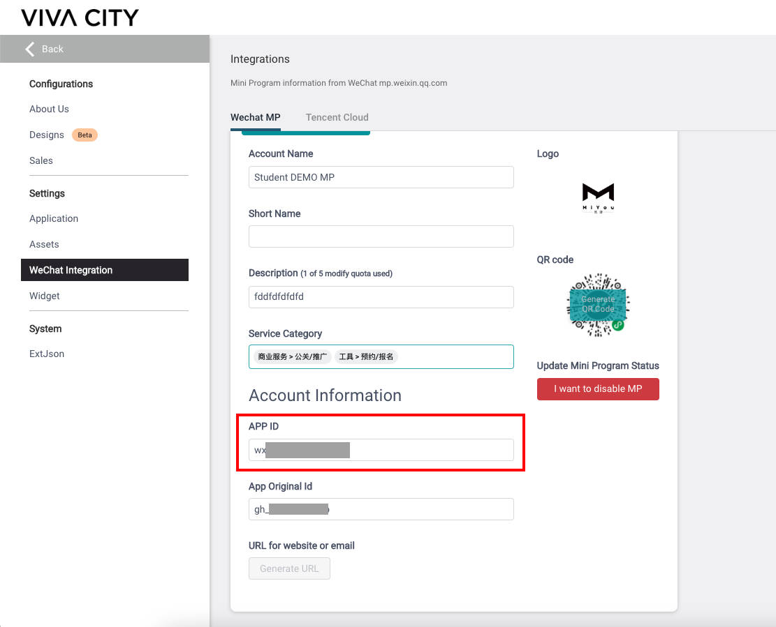Click the 商业服务 > 公关/推广 category tag
Viewport: 776px width, 627px height.
(x=292, y=356)
